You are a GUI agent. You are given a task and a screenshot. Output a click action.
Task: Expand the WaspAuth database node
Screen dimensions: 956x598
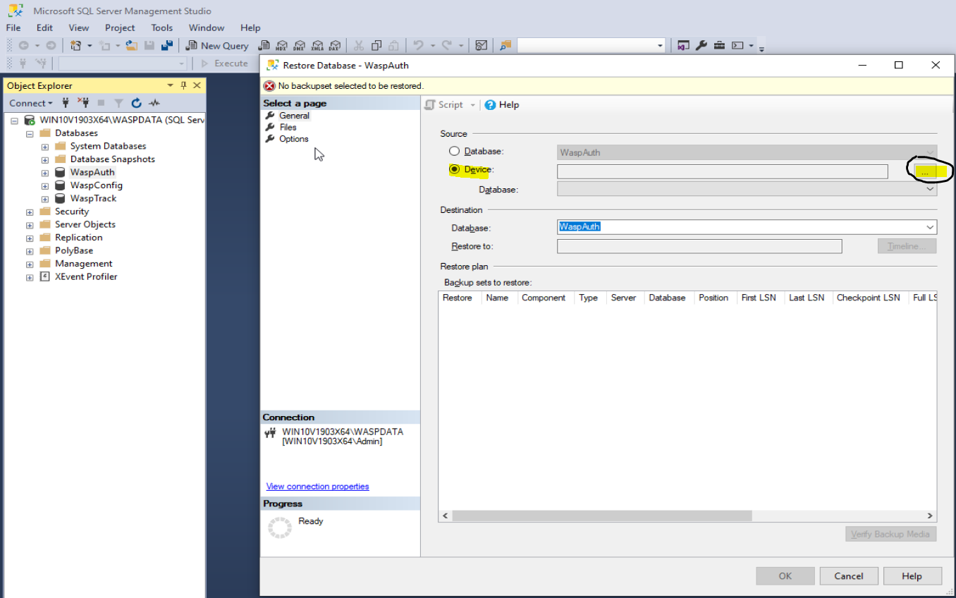(x=45, y=173)
